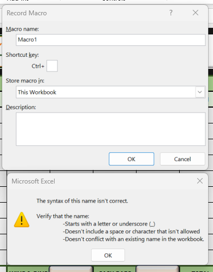This screenshot has height=272, width=213.
Task: Click the Ctrl+ shortcut key box
Action: click(x=52, y=66)
